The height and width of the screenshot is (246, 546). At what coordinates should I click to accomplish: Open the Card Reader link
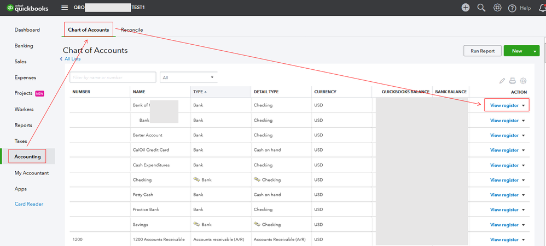click(29, 204)
